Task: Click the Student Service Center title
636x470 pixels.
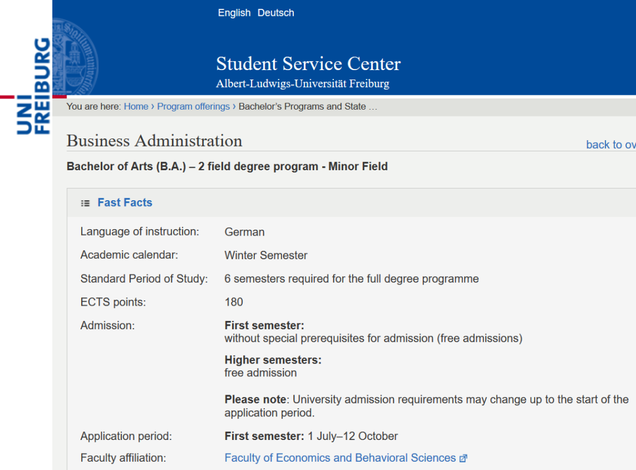Action: 308,64
